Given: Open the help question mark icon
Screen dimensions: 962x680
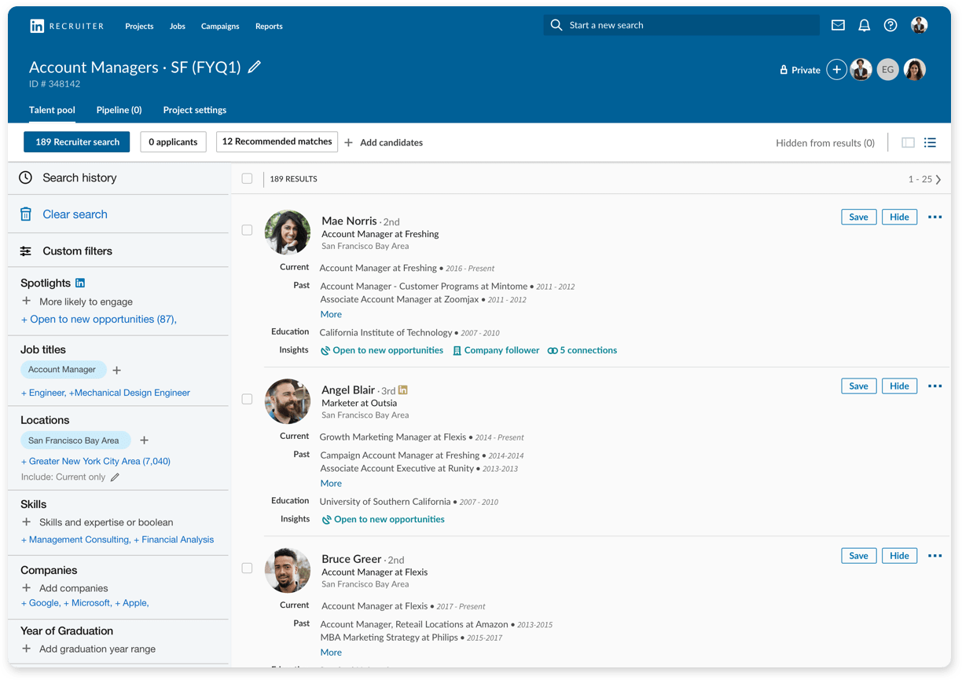Looking at the screenshot, I should click(890, 25).
